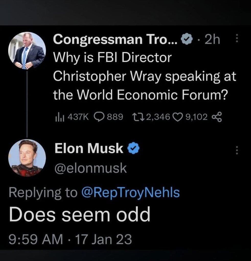
Task: Like the tweet with 9,102 likes
Action: point(178,117)
